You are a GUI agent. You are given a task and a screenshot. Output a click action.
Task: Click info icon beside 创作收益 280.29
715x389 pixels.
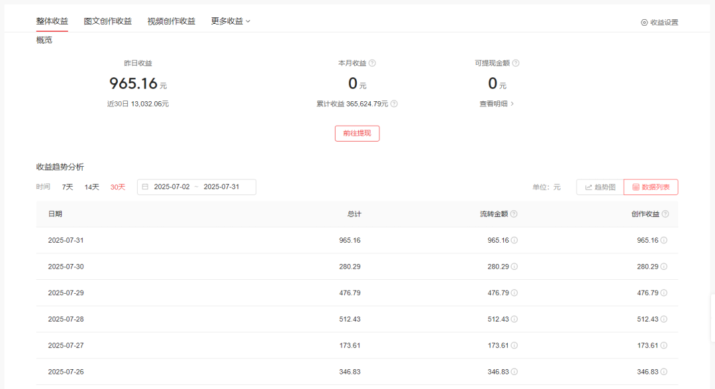click(664, 267)
